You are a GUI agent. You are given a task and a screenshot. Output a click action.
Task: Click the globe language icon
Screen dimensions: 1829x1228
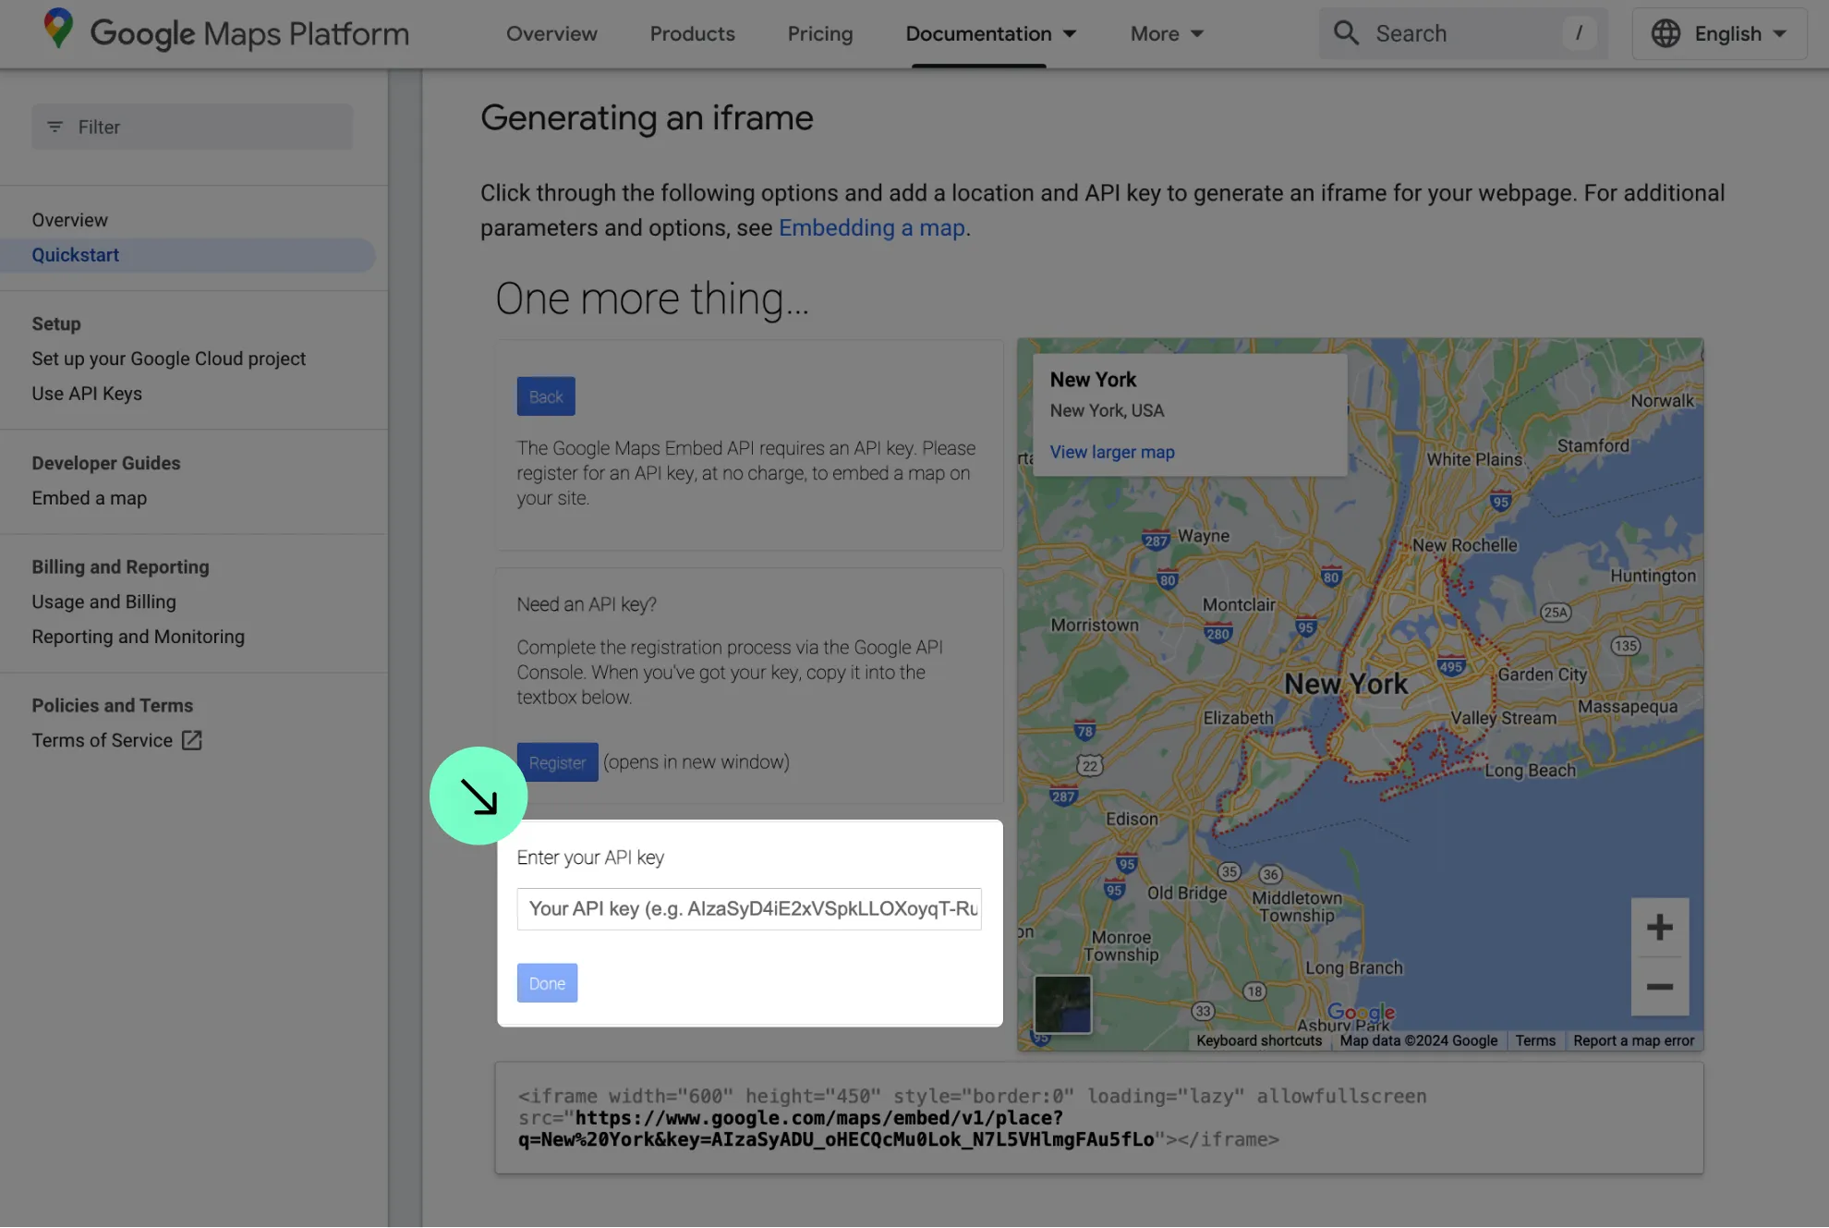coord(1665,33)
